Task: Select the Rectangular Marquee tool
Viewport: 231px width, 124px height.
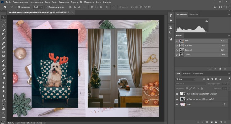Action: point(3,21)
